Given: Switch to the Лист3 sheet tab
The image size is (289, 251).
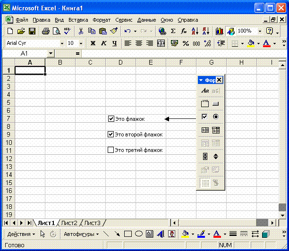Looking at the screenshot, I should (x=93, y=223).
